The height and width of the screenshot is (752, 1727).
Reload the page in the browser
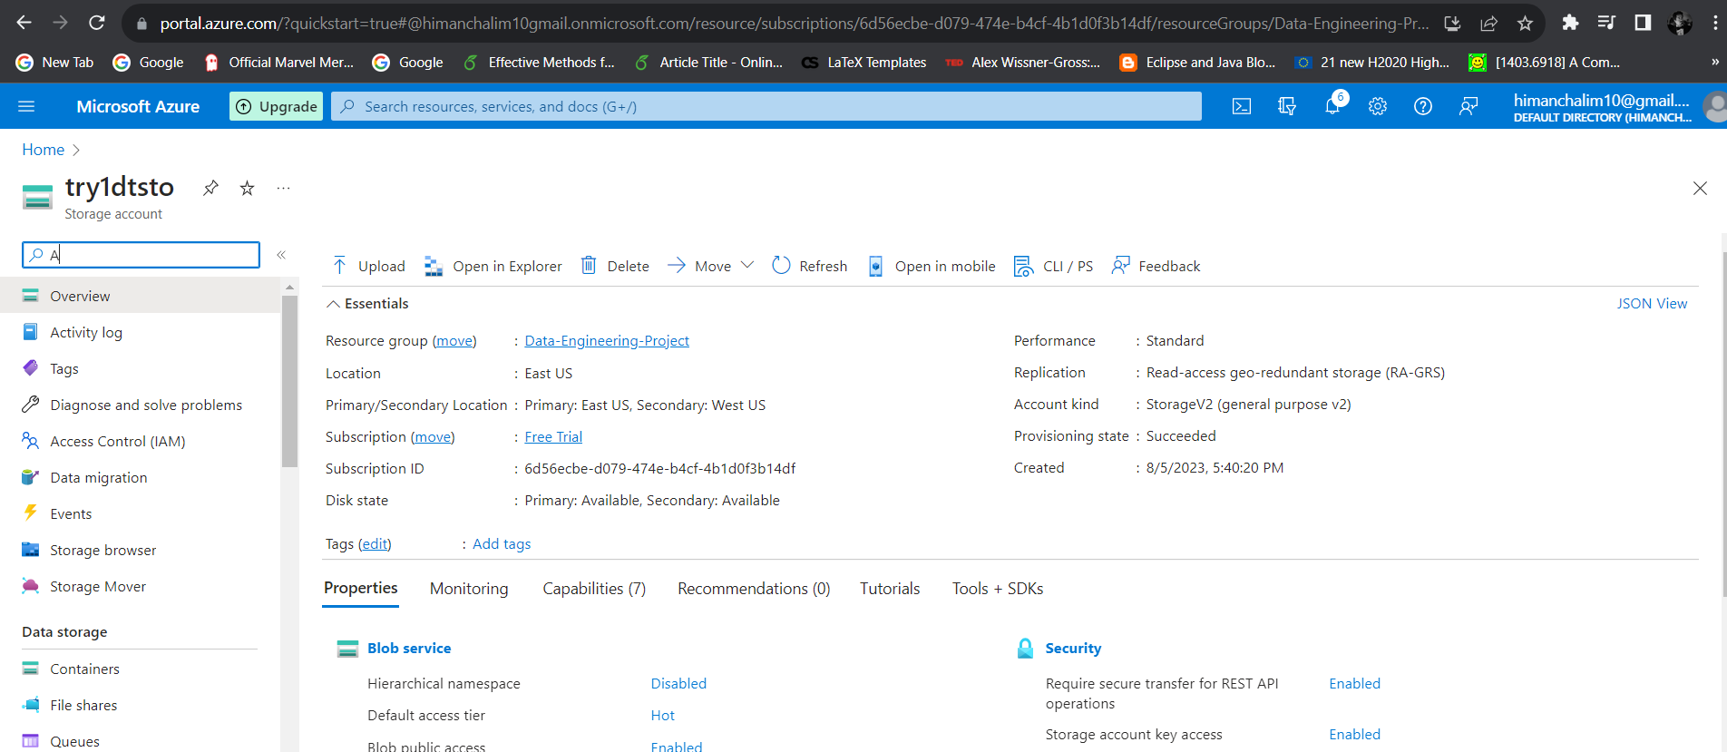coord(97,23)
